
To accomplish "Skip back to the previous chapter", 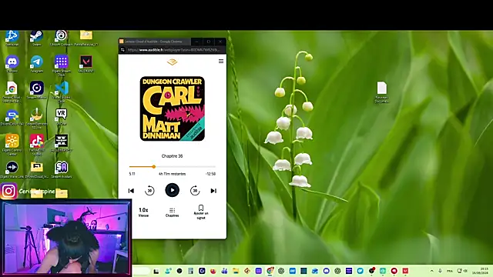I will click(131, 191).
